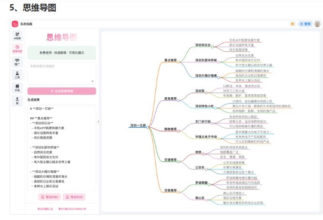Click leaf 车票价格便宜
Screen dimensions: 323x220
232,167
